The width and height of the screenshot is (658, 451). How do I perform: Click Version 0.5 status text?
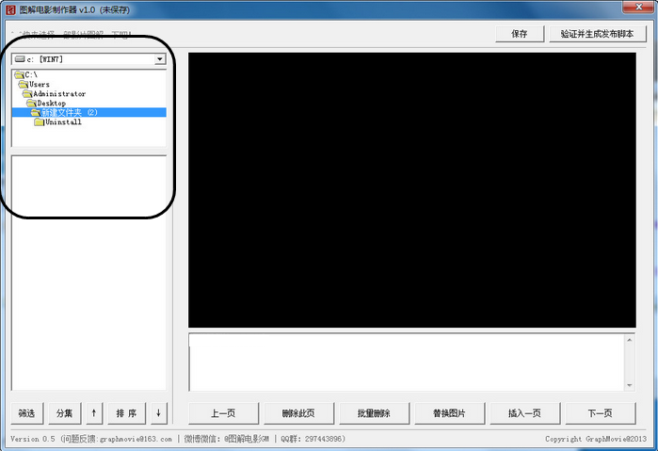click(33, 439)
